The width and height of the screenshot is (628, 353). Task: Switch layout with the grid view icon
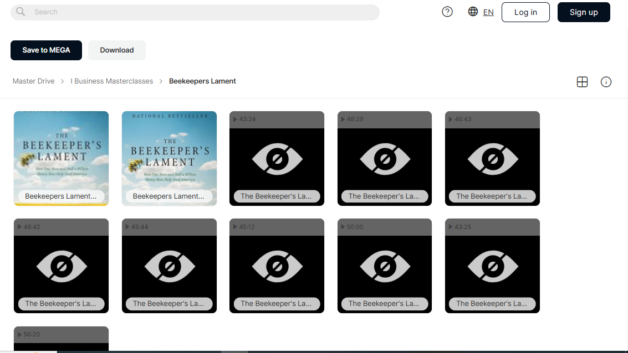[x=583, y=82]
